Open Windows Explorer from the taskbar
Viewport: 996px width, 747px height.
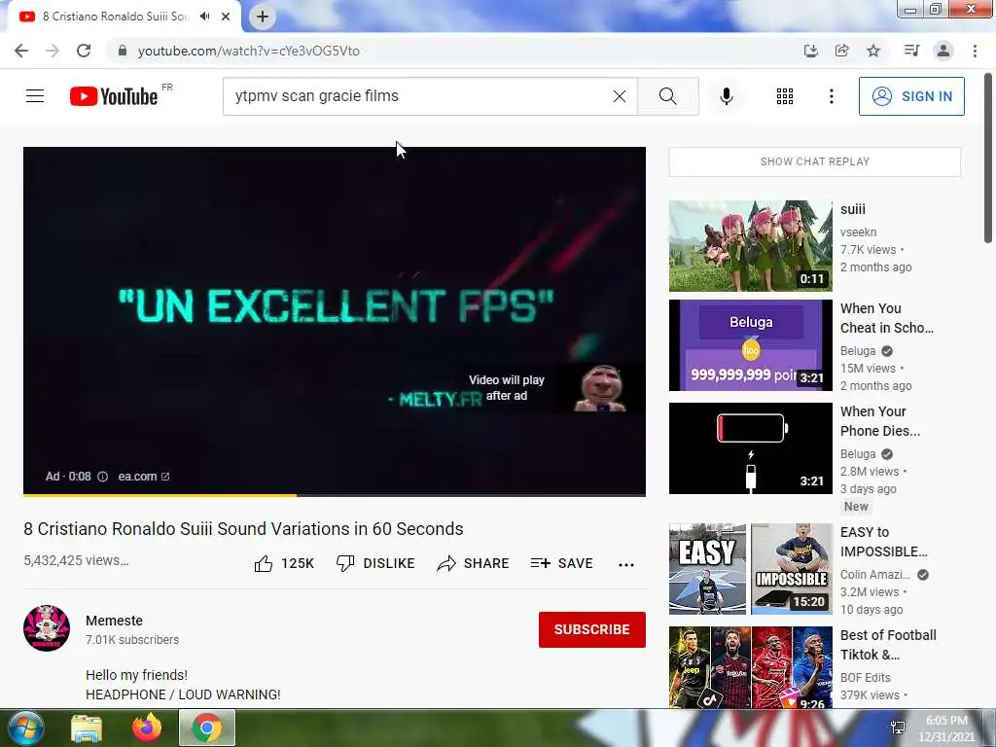(87, 729)
